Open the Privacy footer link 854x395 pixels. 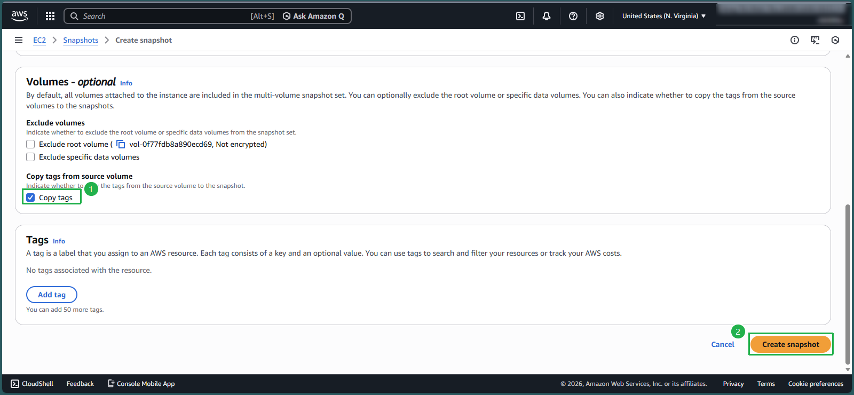coord(733,384)
